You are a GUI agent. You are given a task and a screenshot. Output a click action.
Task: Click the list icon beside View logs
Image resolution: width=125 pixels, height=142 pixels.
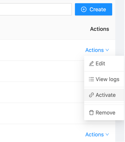click(91, 79)
